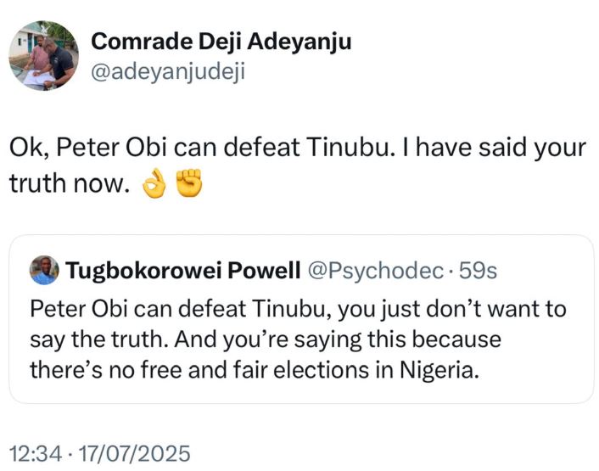This screenshot has width=599, height=471.
Task: Click the raised fist emoji
Action: [188, 183]
